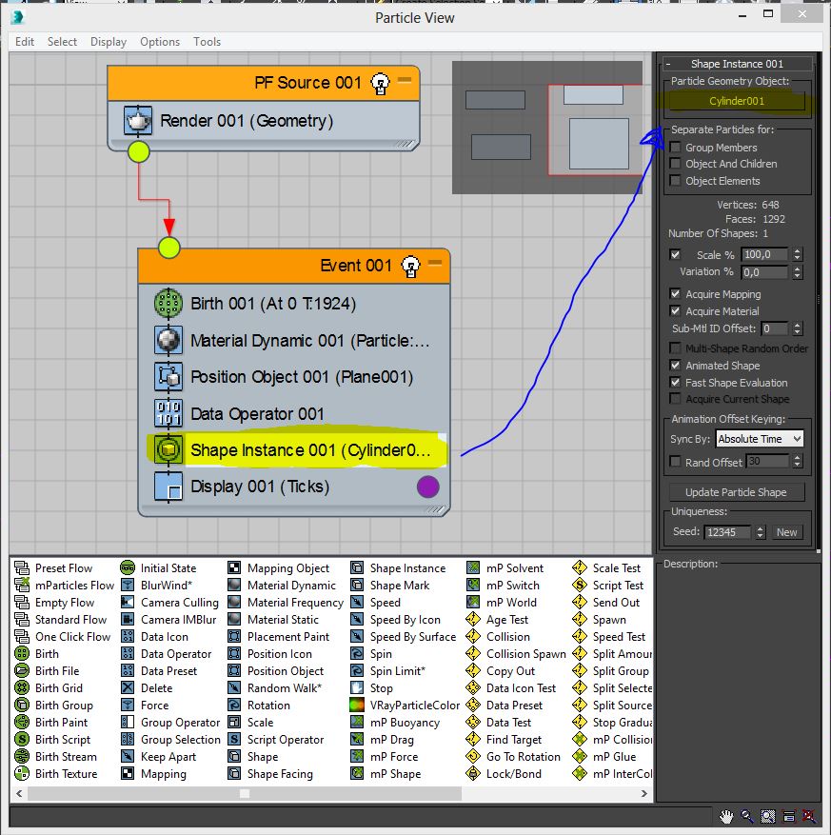The image size is (831, 835).
Task: Toggle the Event 001 lightbulb icon
Action: (411, 265)
